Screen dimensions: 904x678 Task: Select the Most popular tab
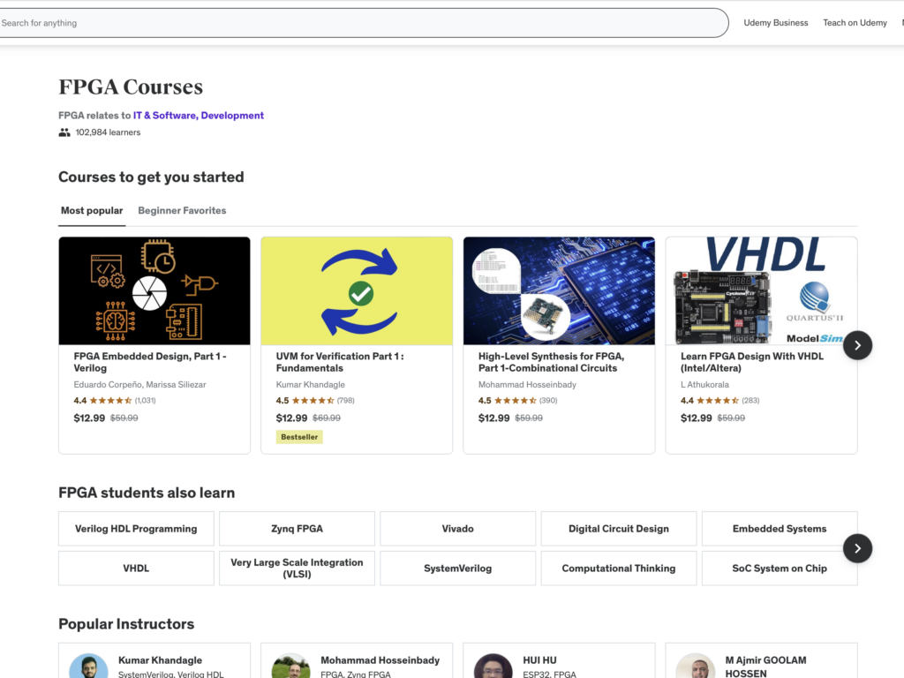(92, 211)
